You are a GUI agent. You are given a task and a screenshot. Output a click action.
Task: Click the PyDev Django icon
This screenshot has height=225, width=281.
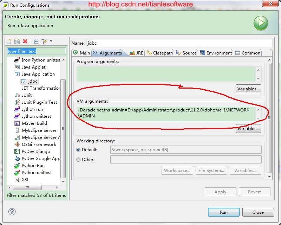pyautogui.click(x=17, y=152)
